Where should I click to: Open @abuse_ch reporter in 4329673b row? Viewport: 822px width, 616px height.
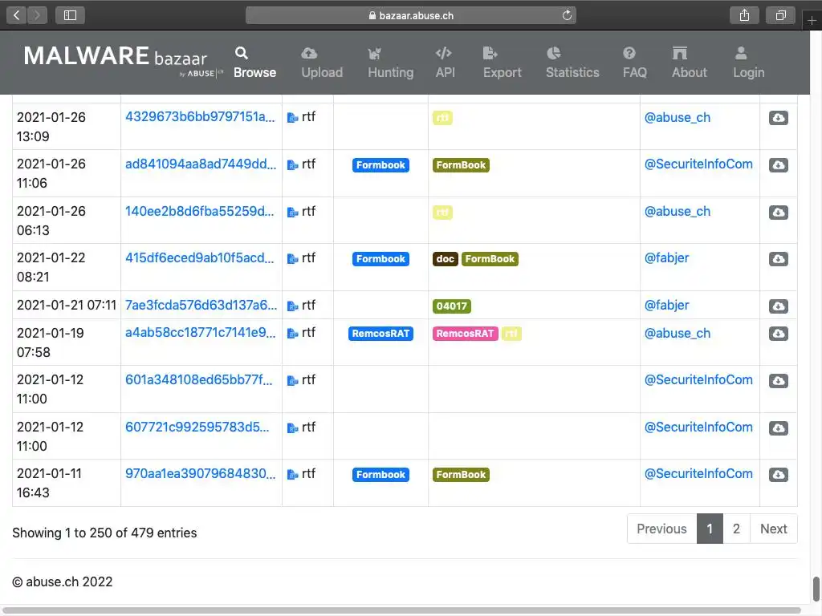coord(678,117)
